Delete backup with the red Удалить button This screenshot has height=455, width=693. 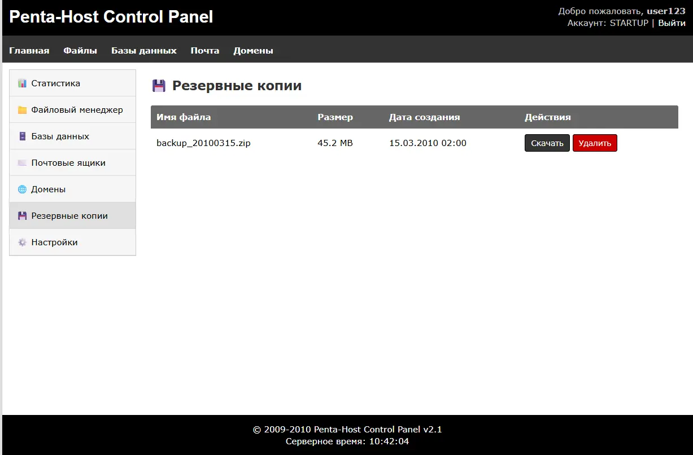point(595,143)
